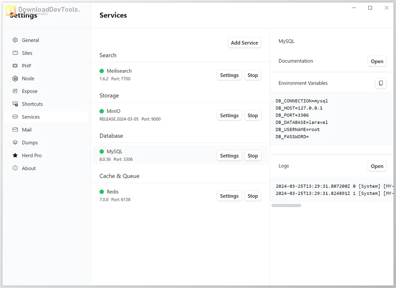The width and height of the screenshot is (396, 288).
Task: Click the DB_CONNECTION=mysql line
Action: point(301,101)
